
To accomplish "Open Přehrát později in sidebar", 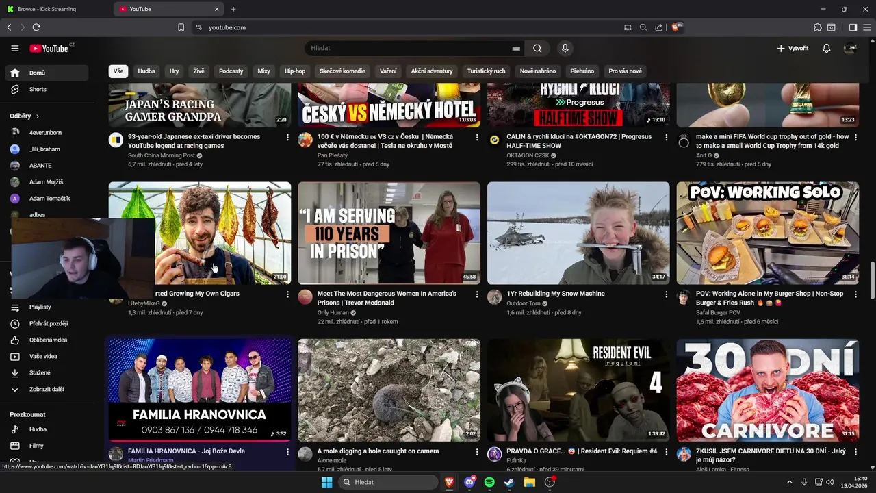I will coord(47,324).
